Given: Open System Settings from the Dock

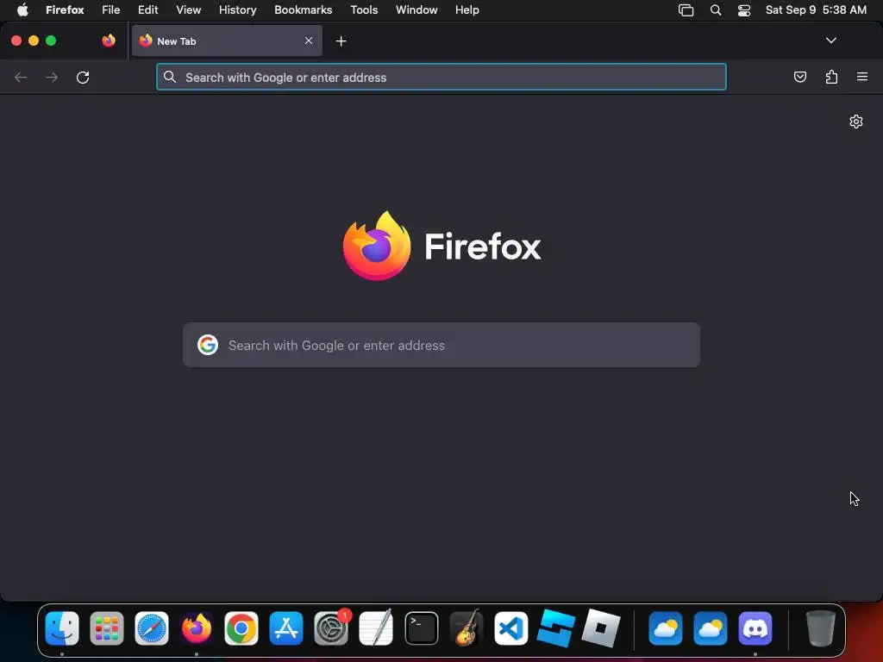Looking at the screenshot, I should pyautogui.click(x=331, y=628).
